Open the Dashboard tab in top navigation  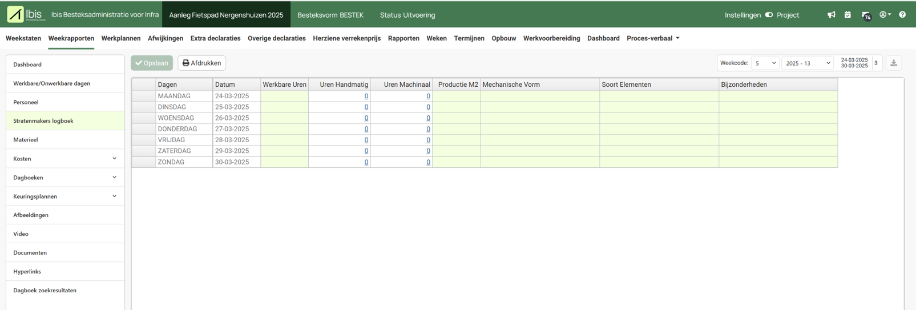click(603, 38)
